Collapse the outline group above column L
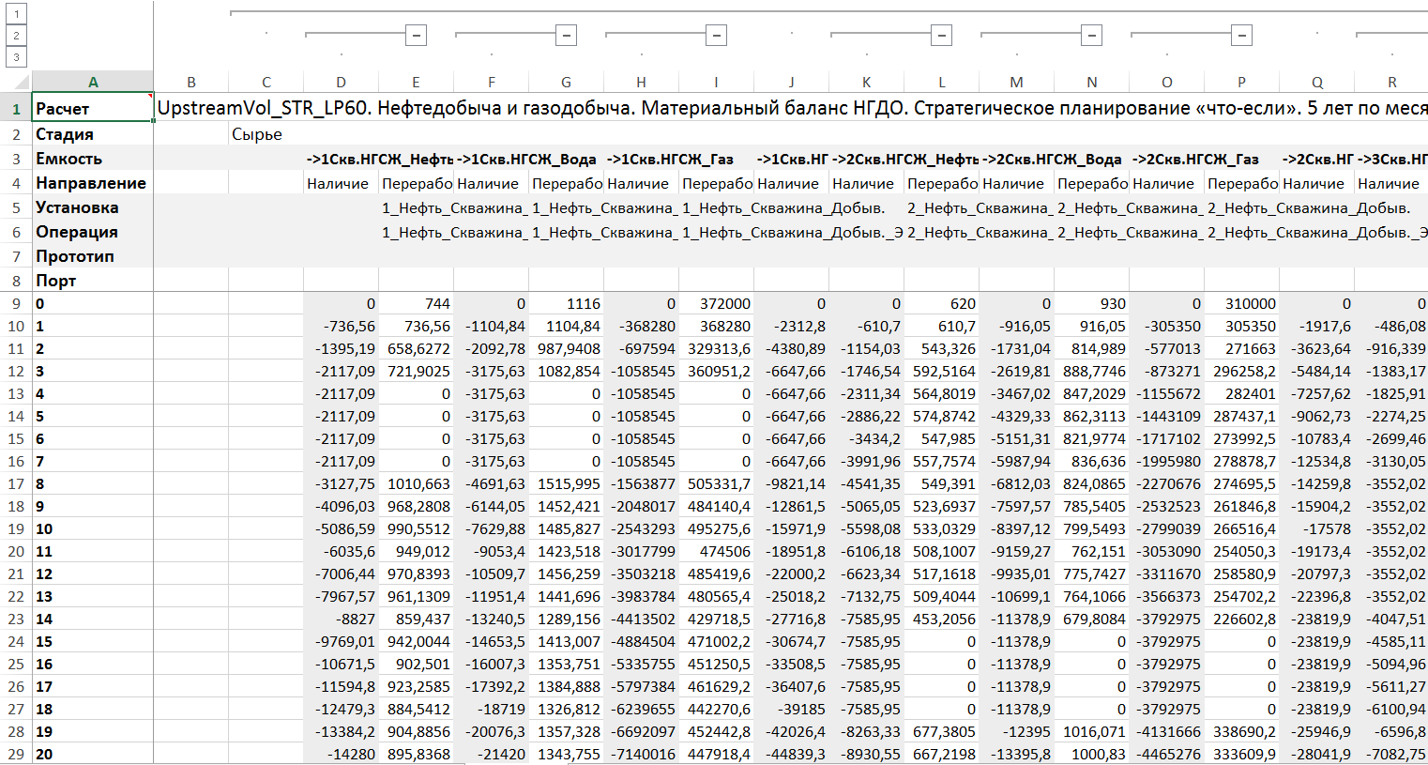This screenshot has height=765, width=1428. pyautogui.click(x=941, y=36)
